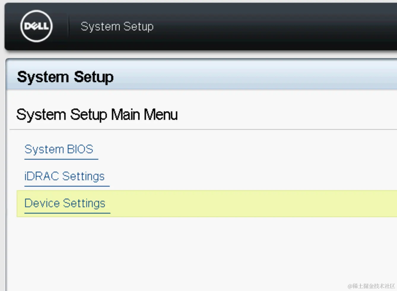
Task: Click blank space right of System BIOS
Action: coord(237,149)
